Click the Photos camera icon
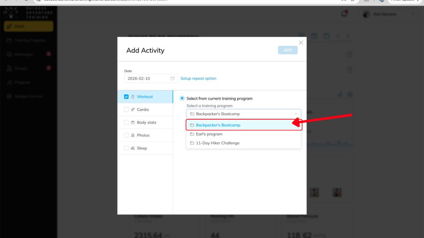Image resolution: width=424 pixels, height=238 pixels. (133, 135)
